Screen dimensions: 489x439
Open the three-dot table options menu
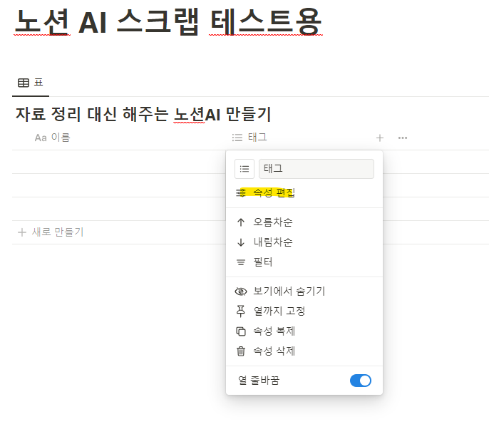point(403,138)
